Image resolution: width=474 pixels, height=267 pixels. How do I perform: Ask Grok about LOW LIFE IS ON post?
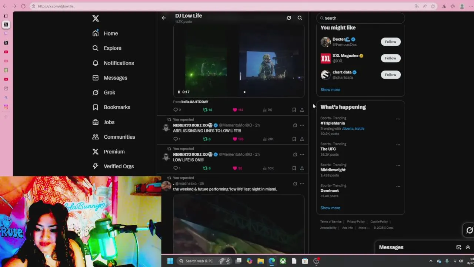pos(295,154)
